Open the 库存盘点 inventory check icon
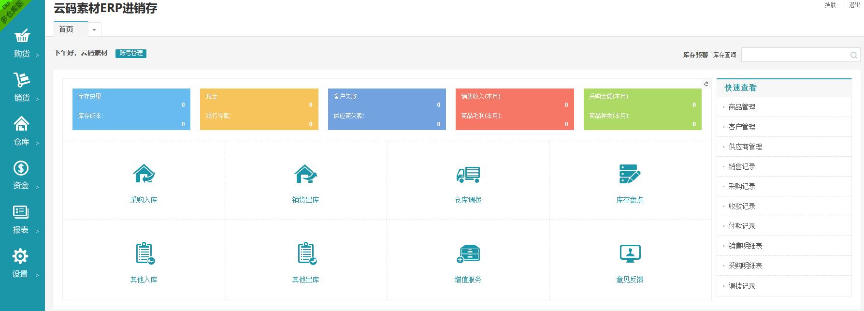864x311 pixels. coord(630,174)
